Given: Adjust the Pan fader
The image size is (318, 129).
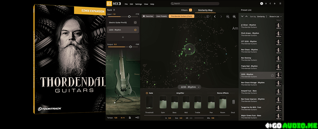Looking at the screenshot, I should click(x=211, y=102).
